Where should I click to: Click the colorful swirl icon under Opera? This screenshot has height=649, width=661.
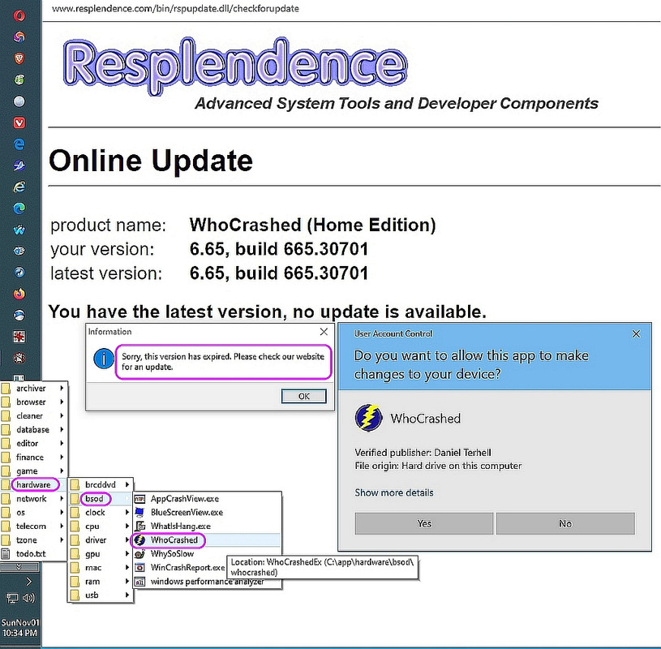pyautogui.click(x=19, y=37)
